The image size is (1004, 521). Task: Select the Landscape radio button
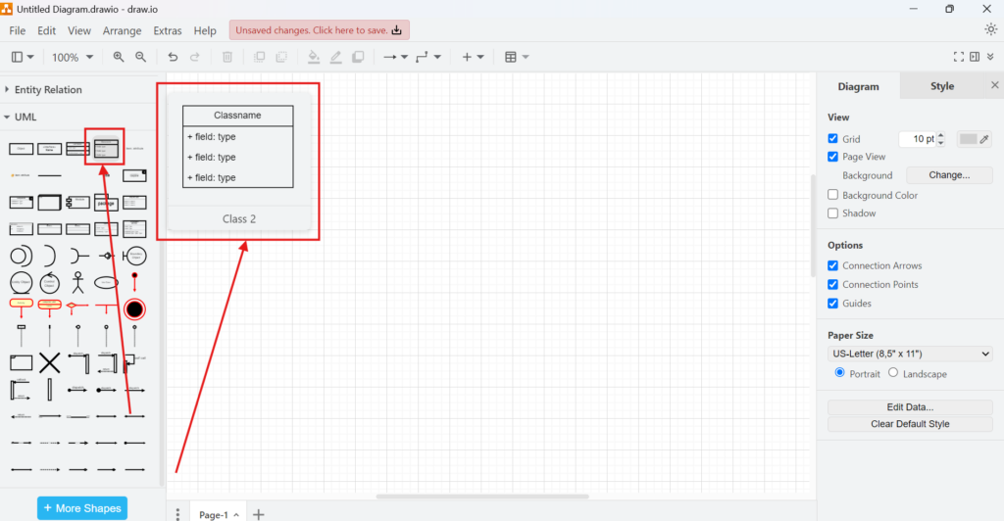click(893, 373)
